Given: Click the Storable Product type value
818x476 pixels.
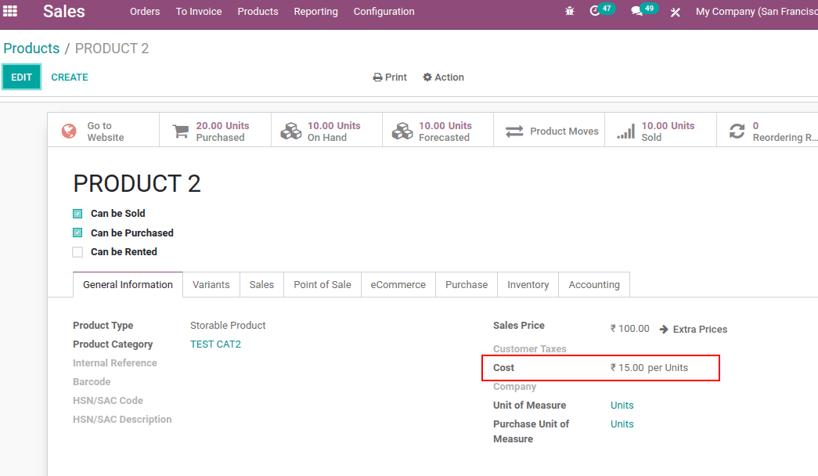Looking at the screenshot, I should point(228,325).
